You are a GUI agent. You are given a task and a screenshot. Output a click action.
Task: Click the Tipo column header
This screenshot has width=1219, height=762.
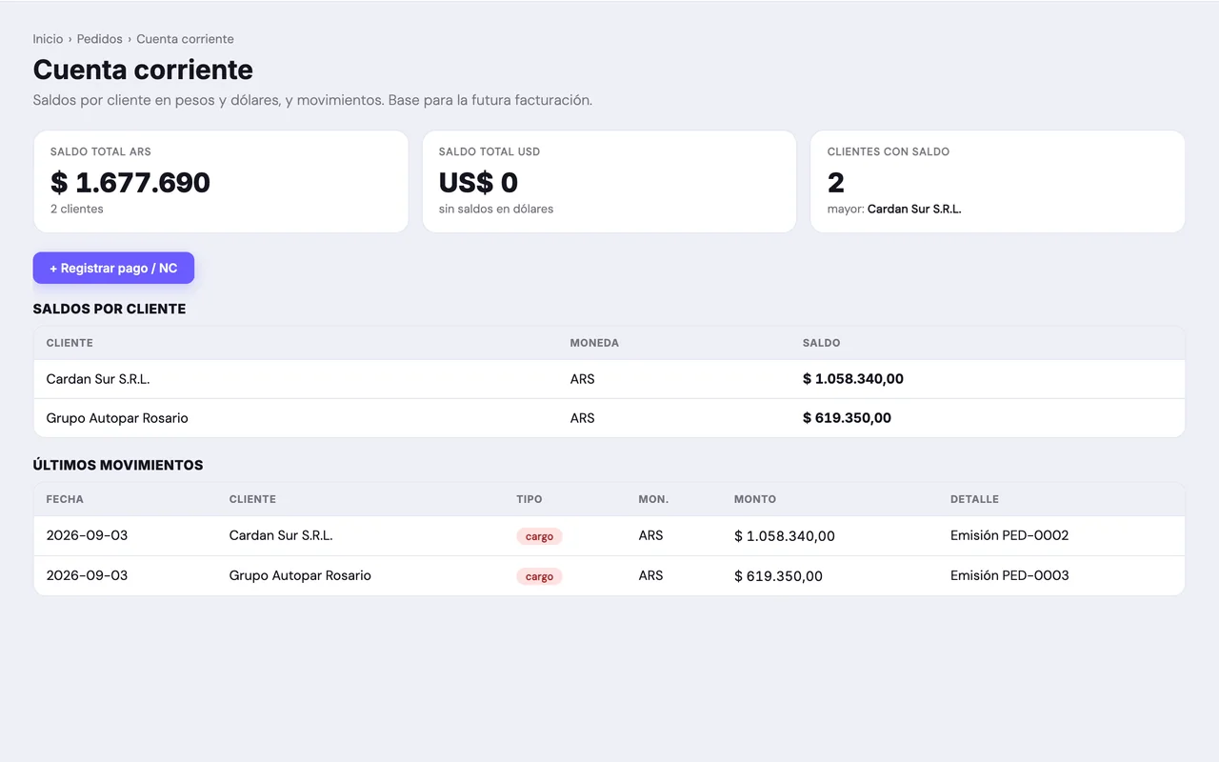click(530, 499)
